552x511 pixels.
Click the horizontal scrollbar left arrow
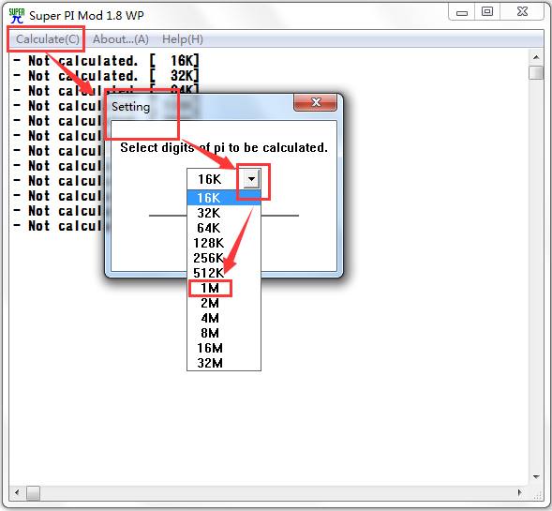pyautogui.click(x=17, y=492)
